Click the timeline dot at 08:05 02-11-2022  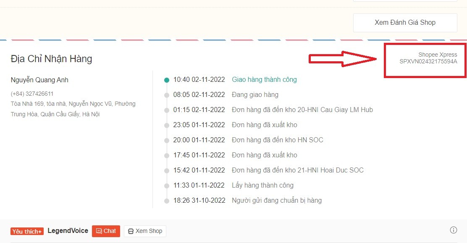[x=167, y=95]
